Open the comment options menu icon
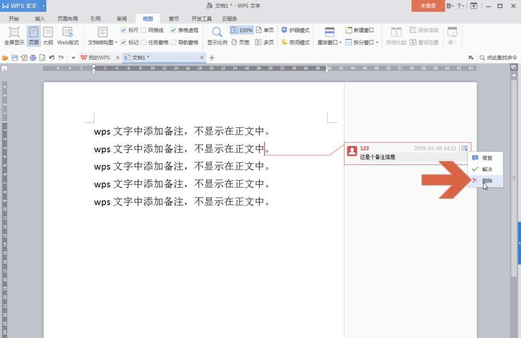The height and width of the screenshot is (338, 521). point(465,148)
